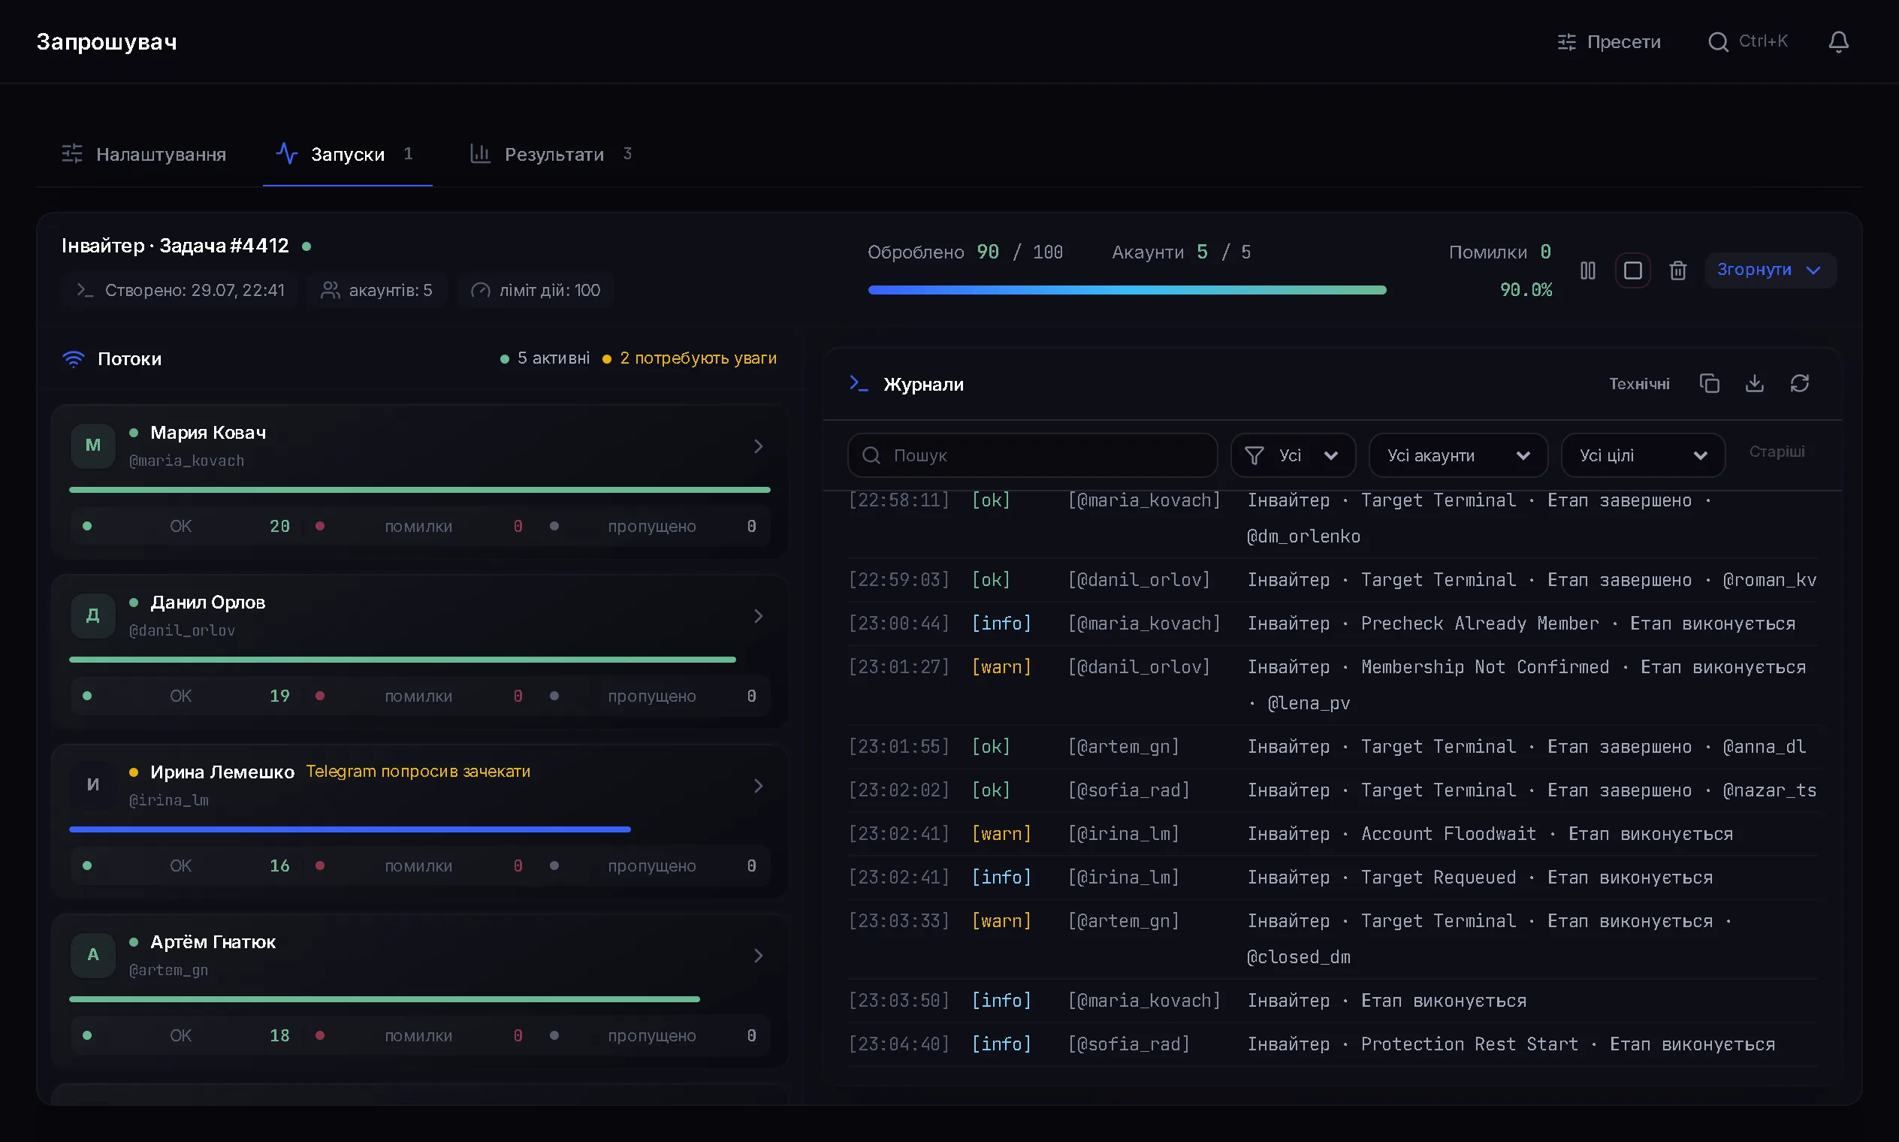
Task: Delete the task with trash icon
Action: point(1678,270)
